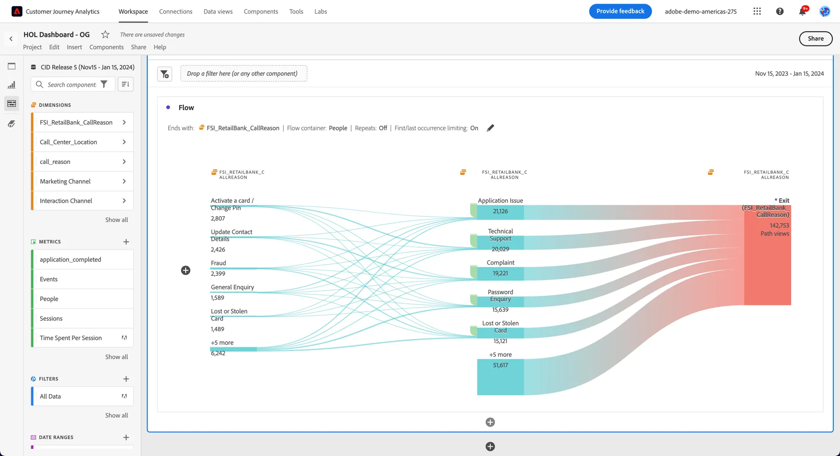Open the help question mark icon
The image size is (840, 456).
[780, 11]
